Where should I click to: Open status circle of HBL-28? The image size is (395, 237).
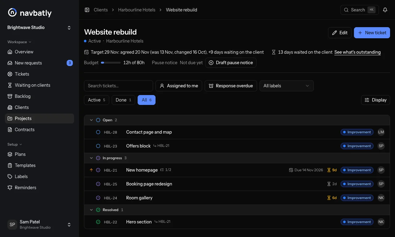[98, 132]
